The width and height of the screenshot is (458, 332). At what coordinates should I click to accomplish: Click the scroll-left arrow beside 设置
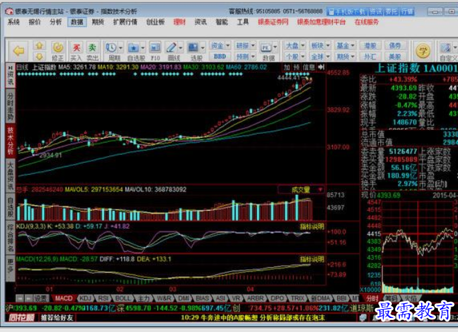point(20,299)
